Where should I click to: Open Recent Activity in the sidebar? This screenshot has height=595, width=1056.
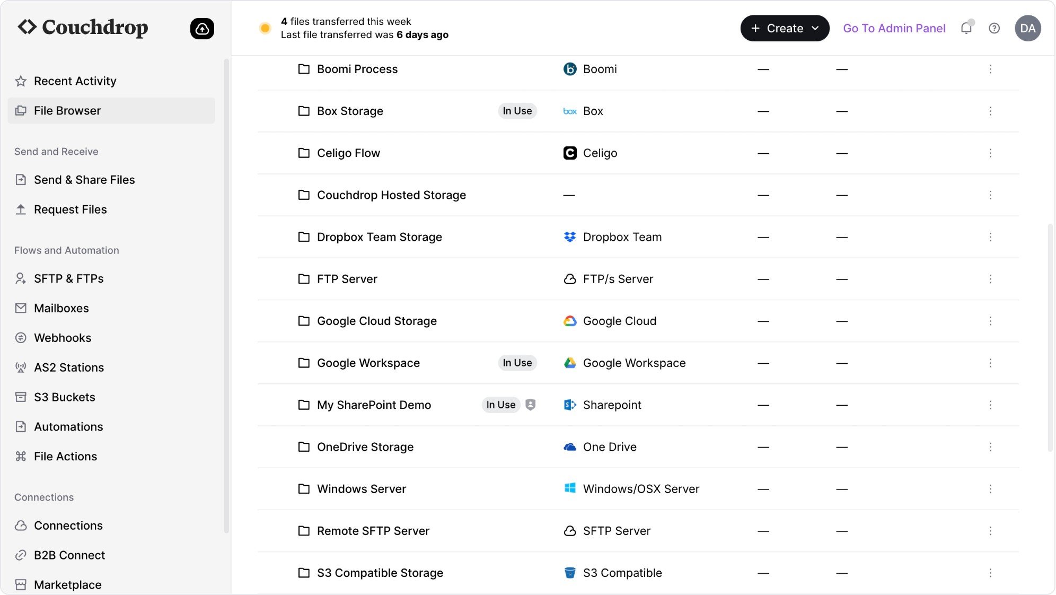[x=75, y=81]
